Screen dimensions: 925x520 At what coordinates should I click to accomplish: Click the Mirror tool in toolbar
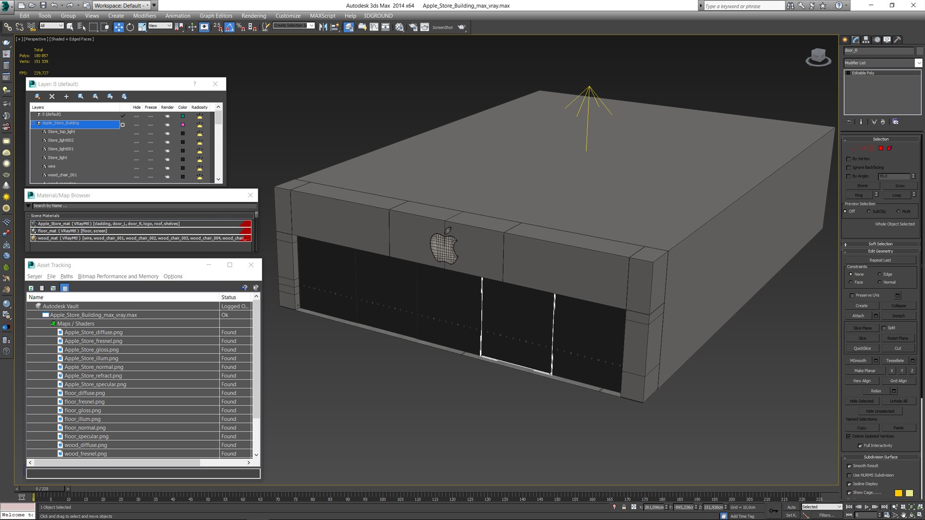click(x=323, y=27)
